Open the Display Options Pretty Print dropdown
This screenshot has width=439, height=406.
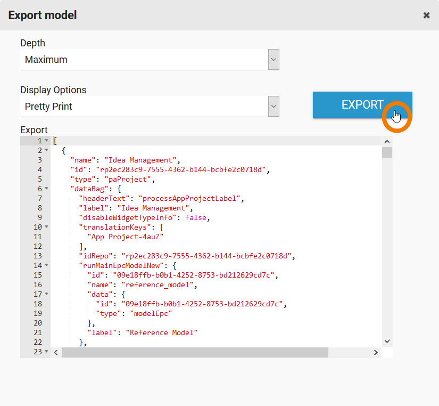(x=149, y=107)
